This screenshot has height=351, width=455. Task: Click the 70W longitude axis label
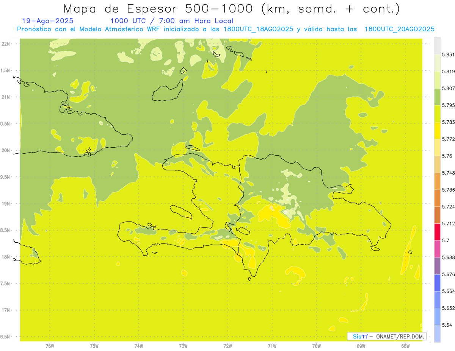click(317, 346)
